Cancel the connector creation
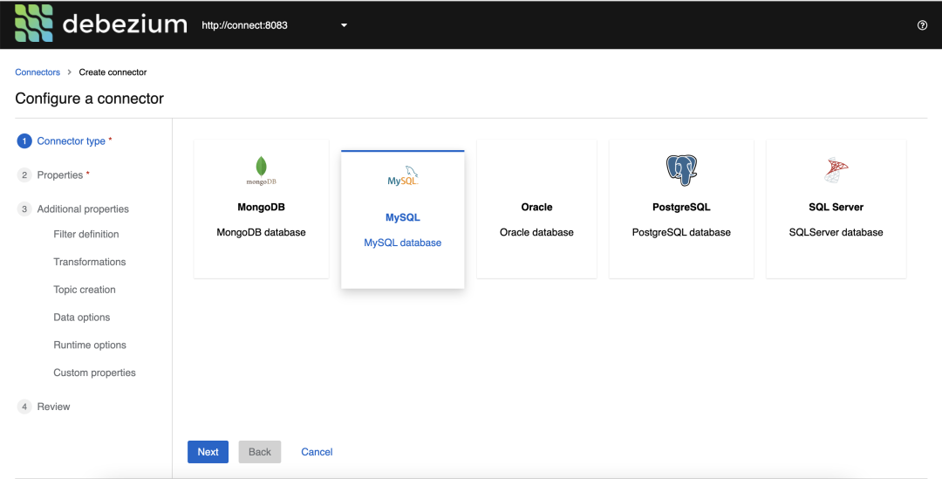Viewport: 942px width, 479px height. (x=317, y=452)
